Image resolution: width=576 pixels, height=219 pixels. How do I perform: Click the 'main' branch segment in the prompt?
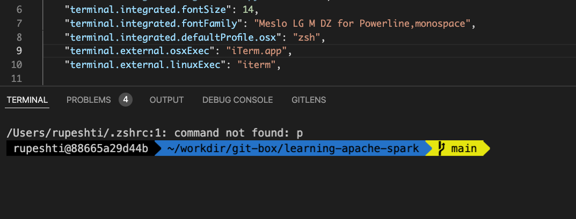464,148
